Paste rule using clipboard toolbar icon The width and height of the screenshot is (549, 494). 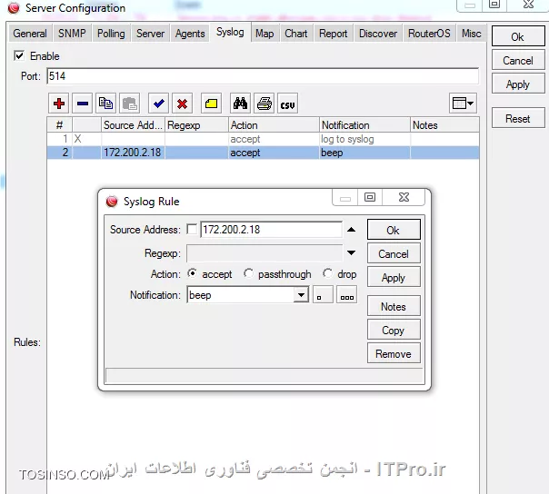click(x=130, y=104)
